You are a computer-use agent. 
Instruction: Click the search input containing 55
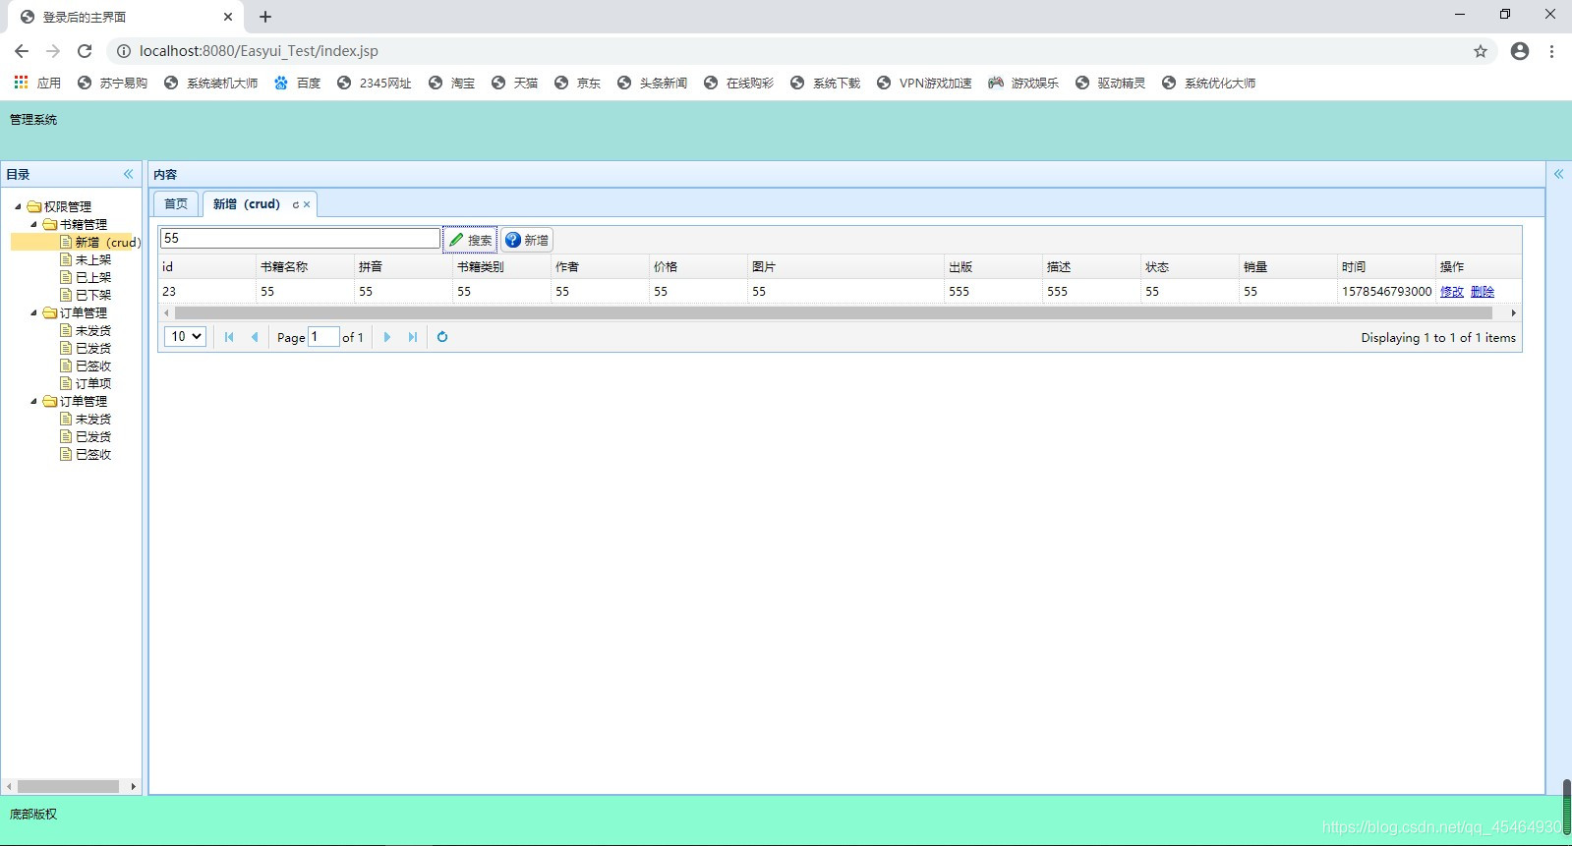(x=300, y=238)
